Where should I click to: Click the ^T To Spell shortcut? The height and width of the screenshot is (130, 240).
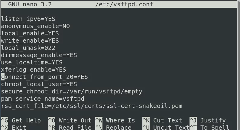(209, 127)
